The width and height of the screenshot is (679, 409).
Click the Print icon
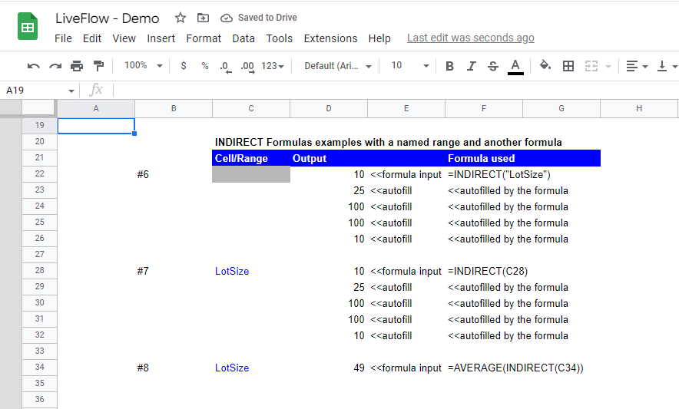[77, 66]
